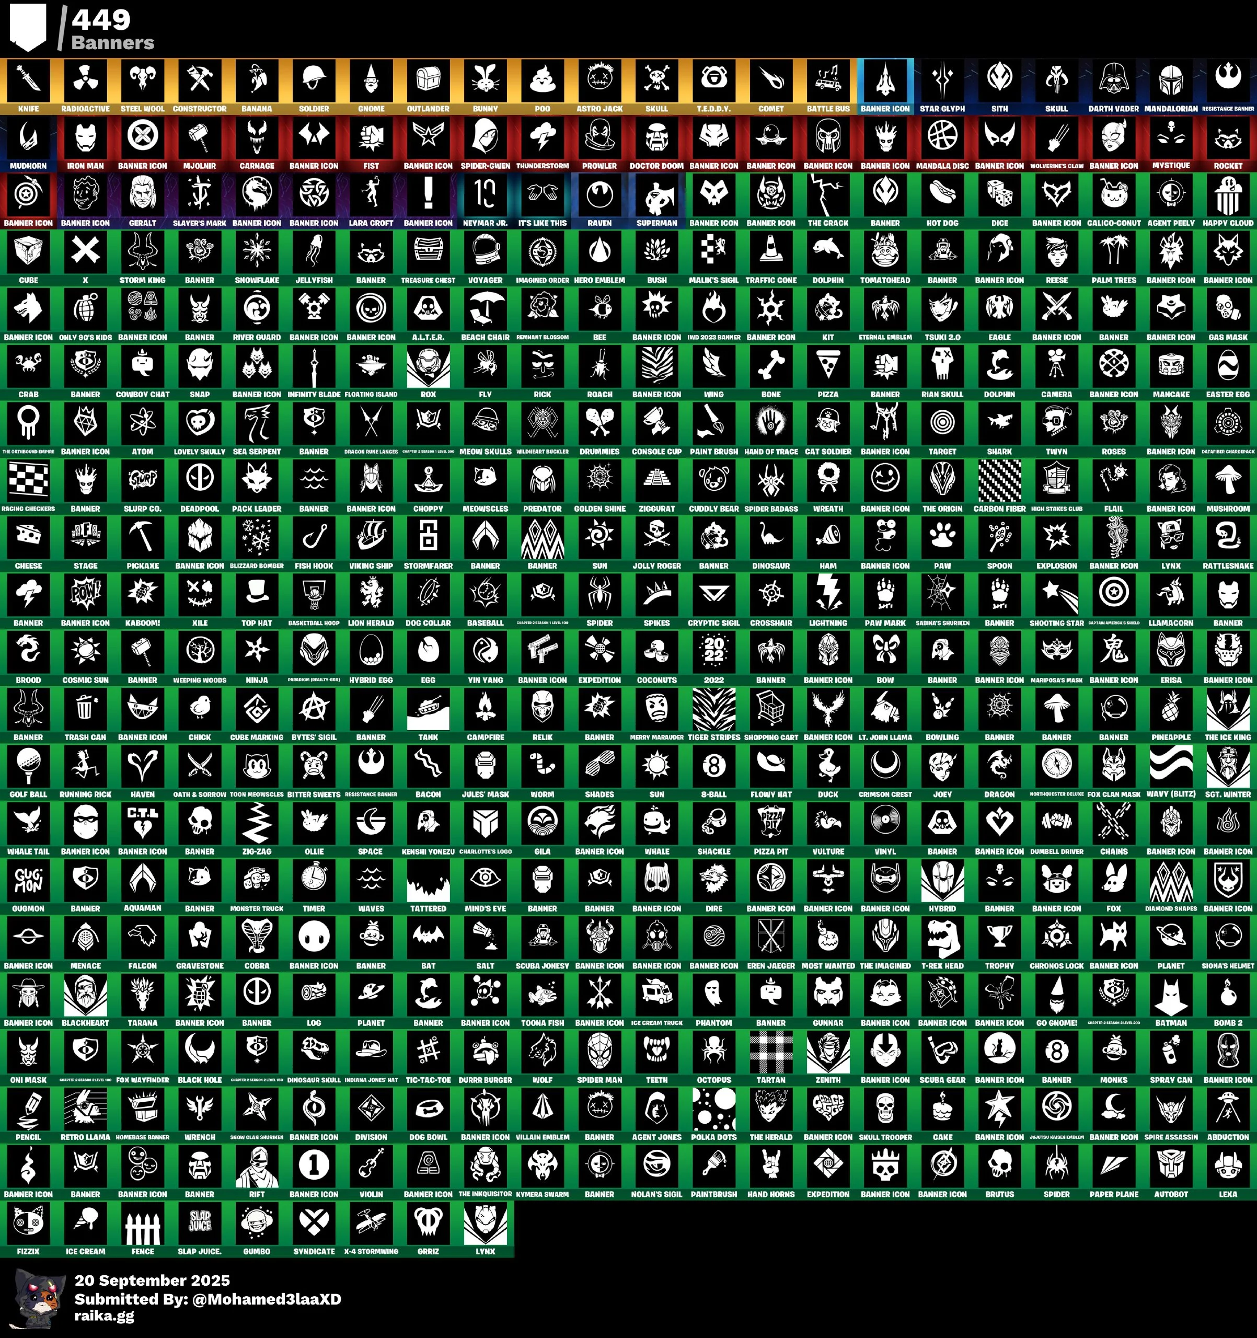Pick the Batman banner icon
This screenshot has width=1257, height=1338.
(x=1171, y=995)
